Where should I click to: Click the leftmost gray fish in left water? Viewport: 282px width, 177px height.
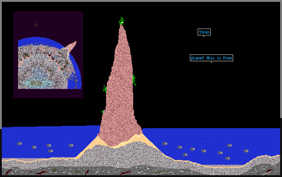tap(19, 143)
